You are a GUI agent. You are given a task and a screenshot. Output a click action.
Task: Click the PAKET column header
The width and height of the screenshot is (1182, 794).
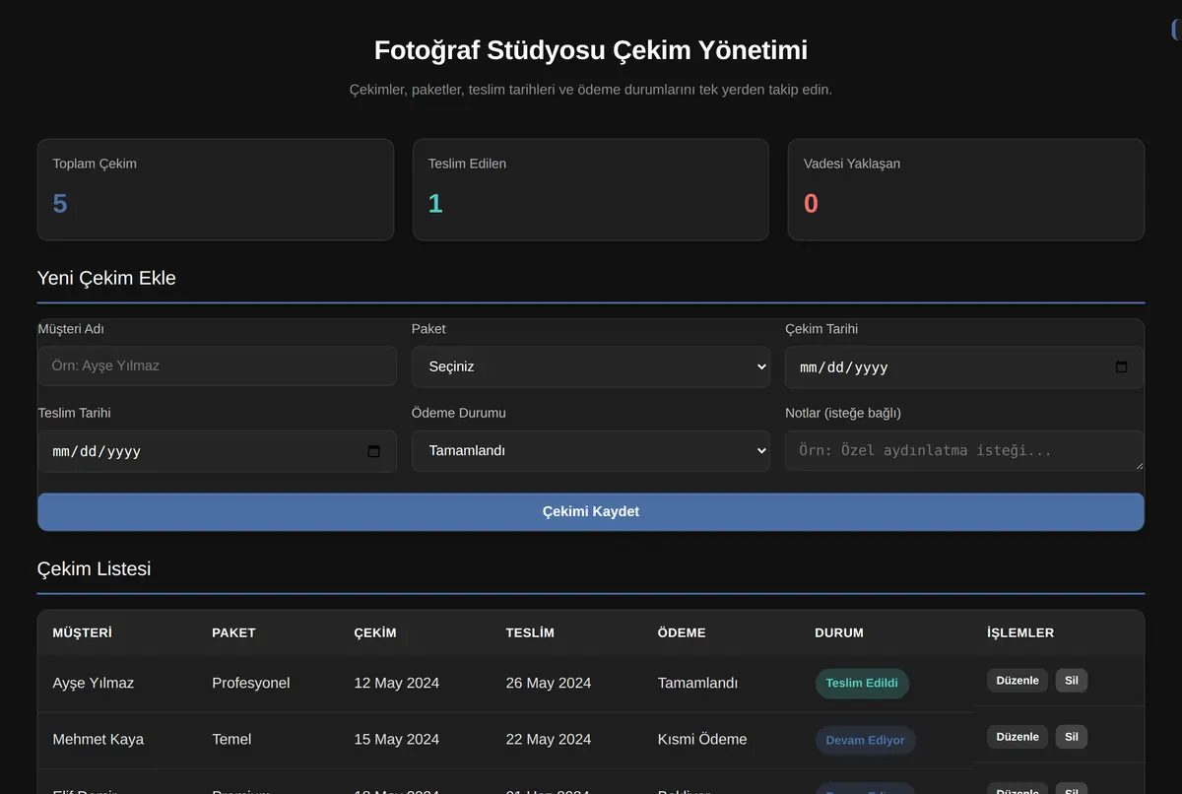233,632
